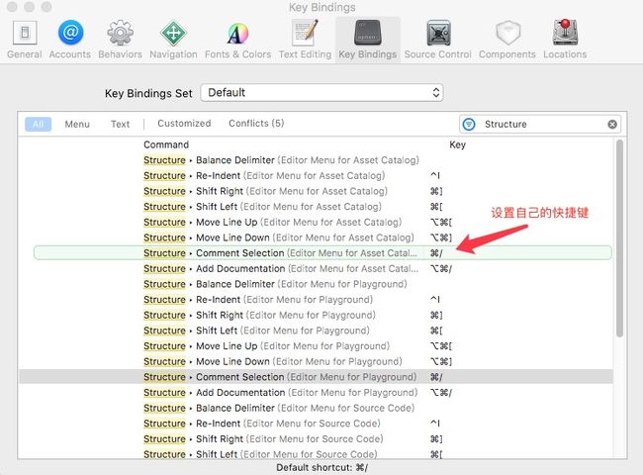Screen dimensions: 643x475
Task: Select Shift Left for Asset Catalog row
Action: (316, 207)
